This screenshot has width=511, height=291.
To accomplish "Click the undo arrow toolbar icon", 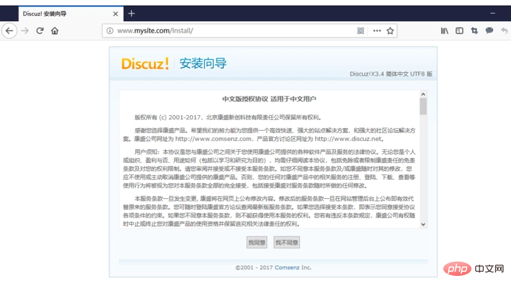I will pyautogui.click(x=504, y=31).
